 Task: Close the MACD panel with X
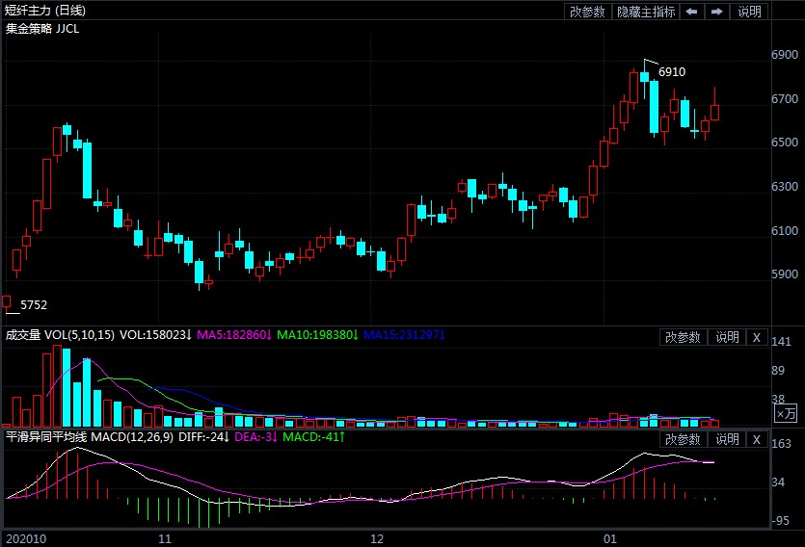tap(757, 439)
